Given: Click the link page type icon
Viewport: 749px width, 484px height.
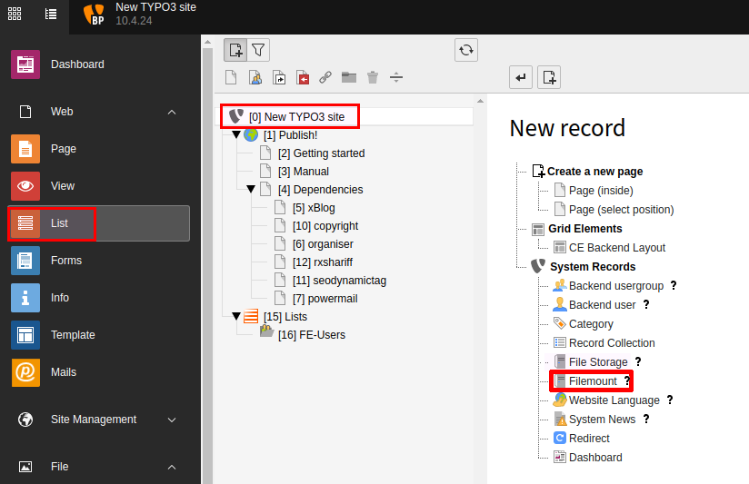Looking at the screenshot, I should coord(325,78).
